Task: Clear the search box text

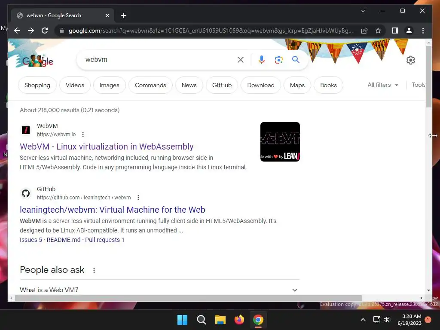Action: pos(241,59)
